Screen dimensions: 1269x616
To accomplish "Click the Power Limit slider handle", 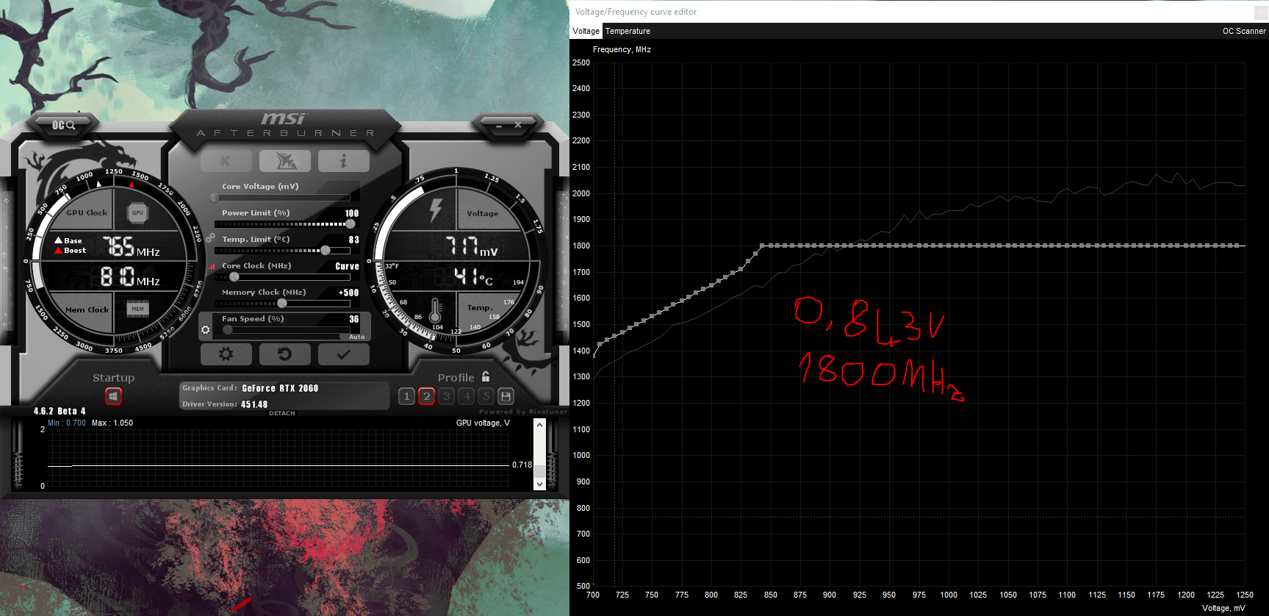I will coord(350,224).
